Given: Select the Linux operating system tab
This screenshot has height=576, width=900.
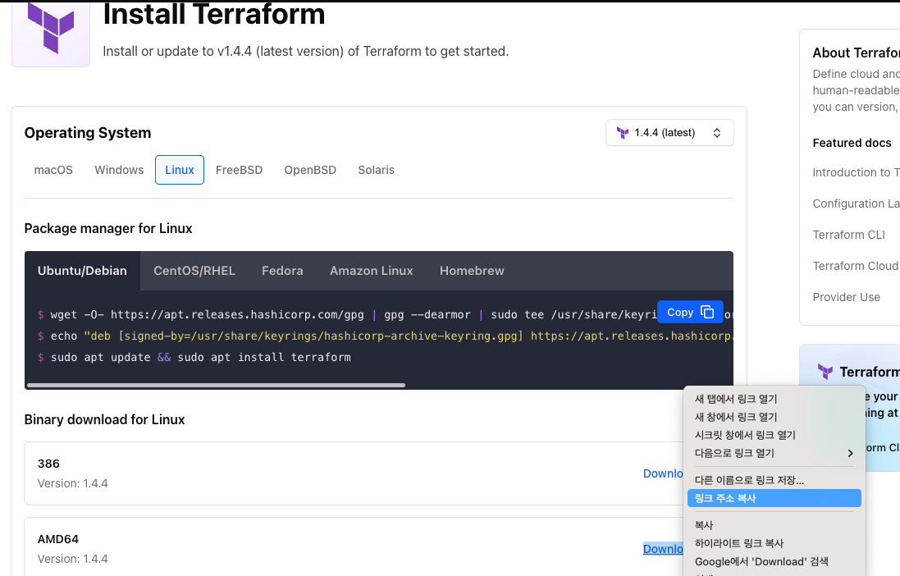Looking at the screenshot, I should click(x=180, y=170).
